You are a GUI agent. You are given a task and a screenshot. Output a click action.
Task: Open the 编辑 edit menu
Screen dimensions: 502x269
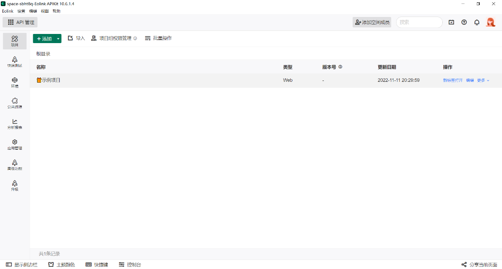coord(33,11)
